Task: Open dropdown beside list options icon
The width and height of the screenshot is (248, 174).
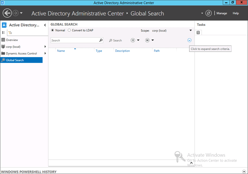Action: (138, 40)
